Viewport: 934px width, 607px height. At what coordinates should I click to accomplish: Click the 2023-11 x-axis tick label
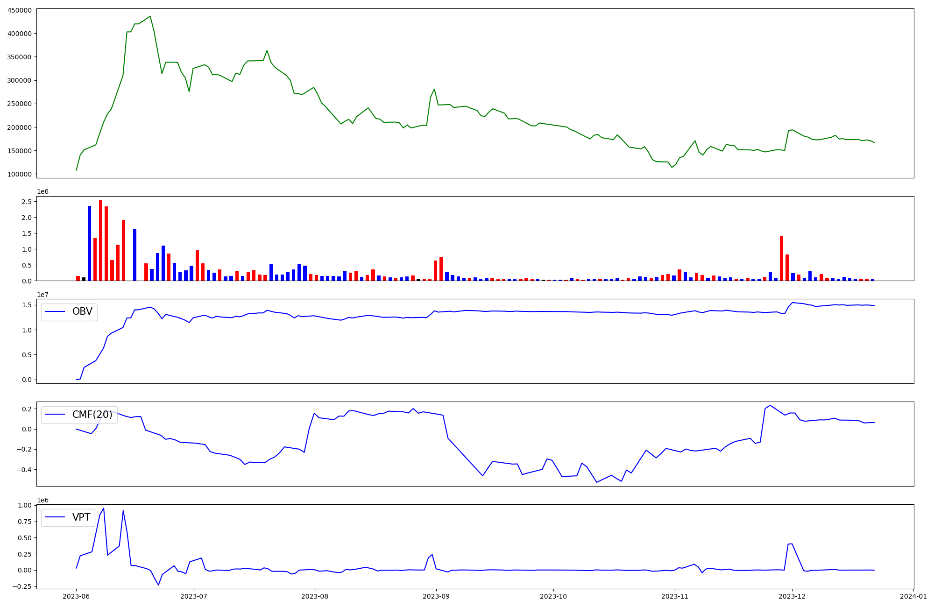675,596
